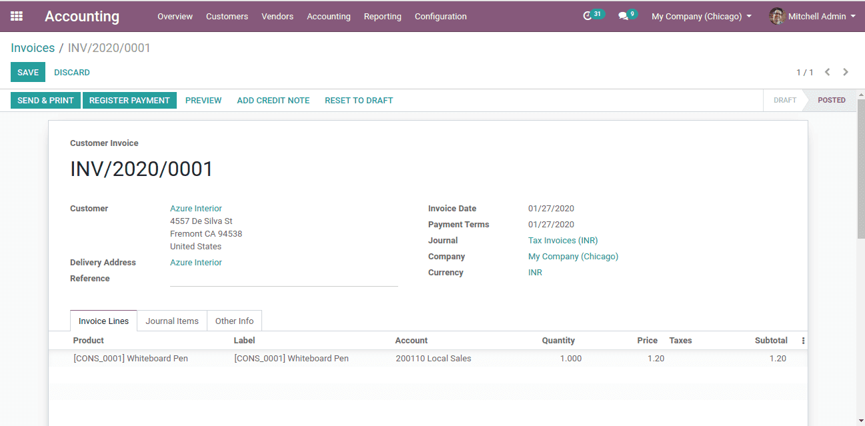Open the Configuration menu
Viewport: 865px width, 426px height.
click(441, 16)
